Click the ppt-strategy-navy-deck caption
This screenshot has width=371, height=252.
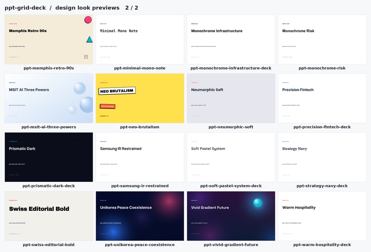point(322,186)
